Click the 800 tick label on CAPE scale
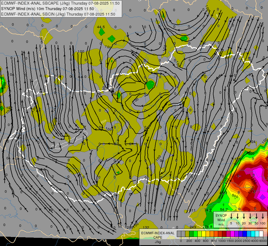 [214, 241]
